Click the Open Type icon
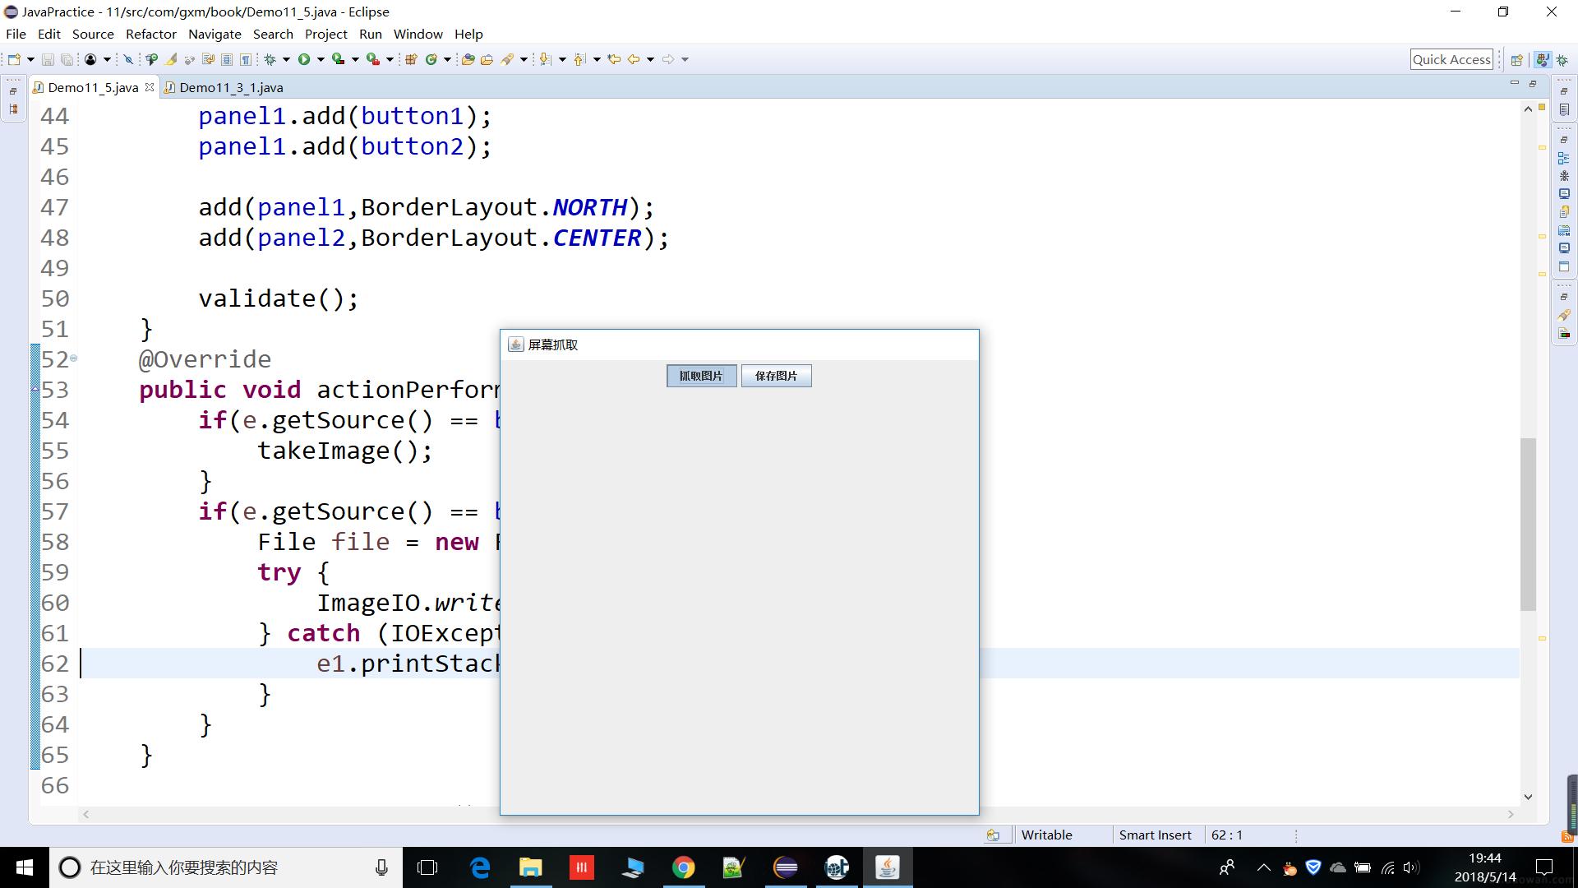1578x888 pixels. (x=468, y=59)
